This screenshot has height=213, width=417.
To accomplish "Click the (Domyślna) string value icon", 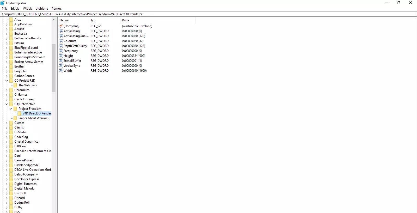I will (x=61, y=26).
